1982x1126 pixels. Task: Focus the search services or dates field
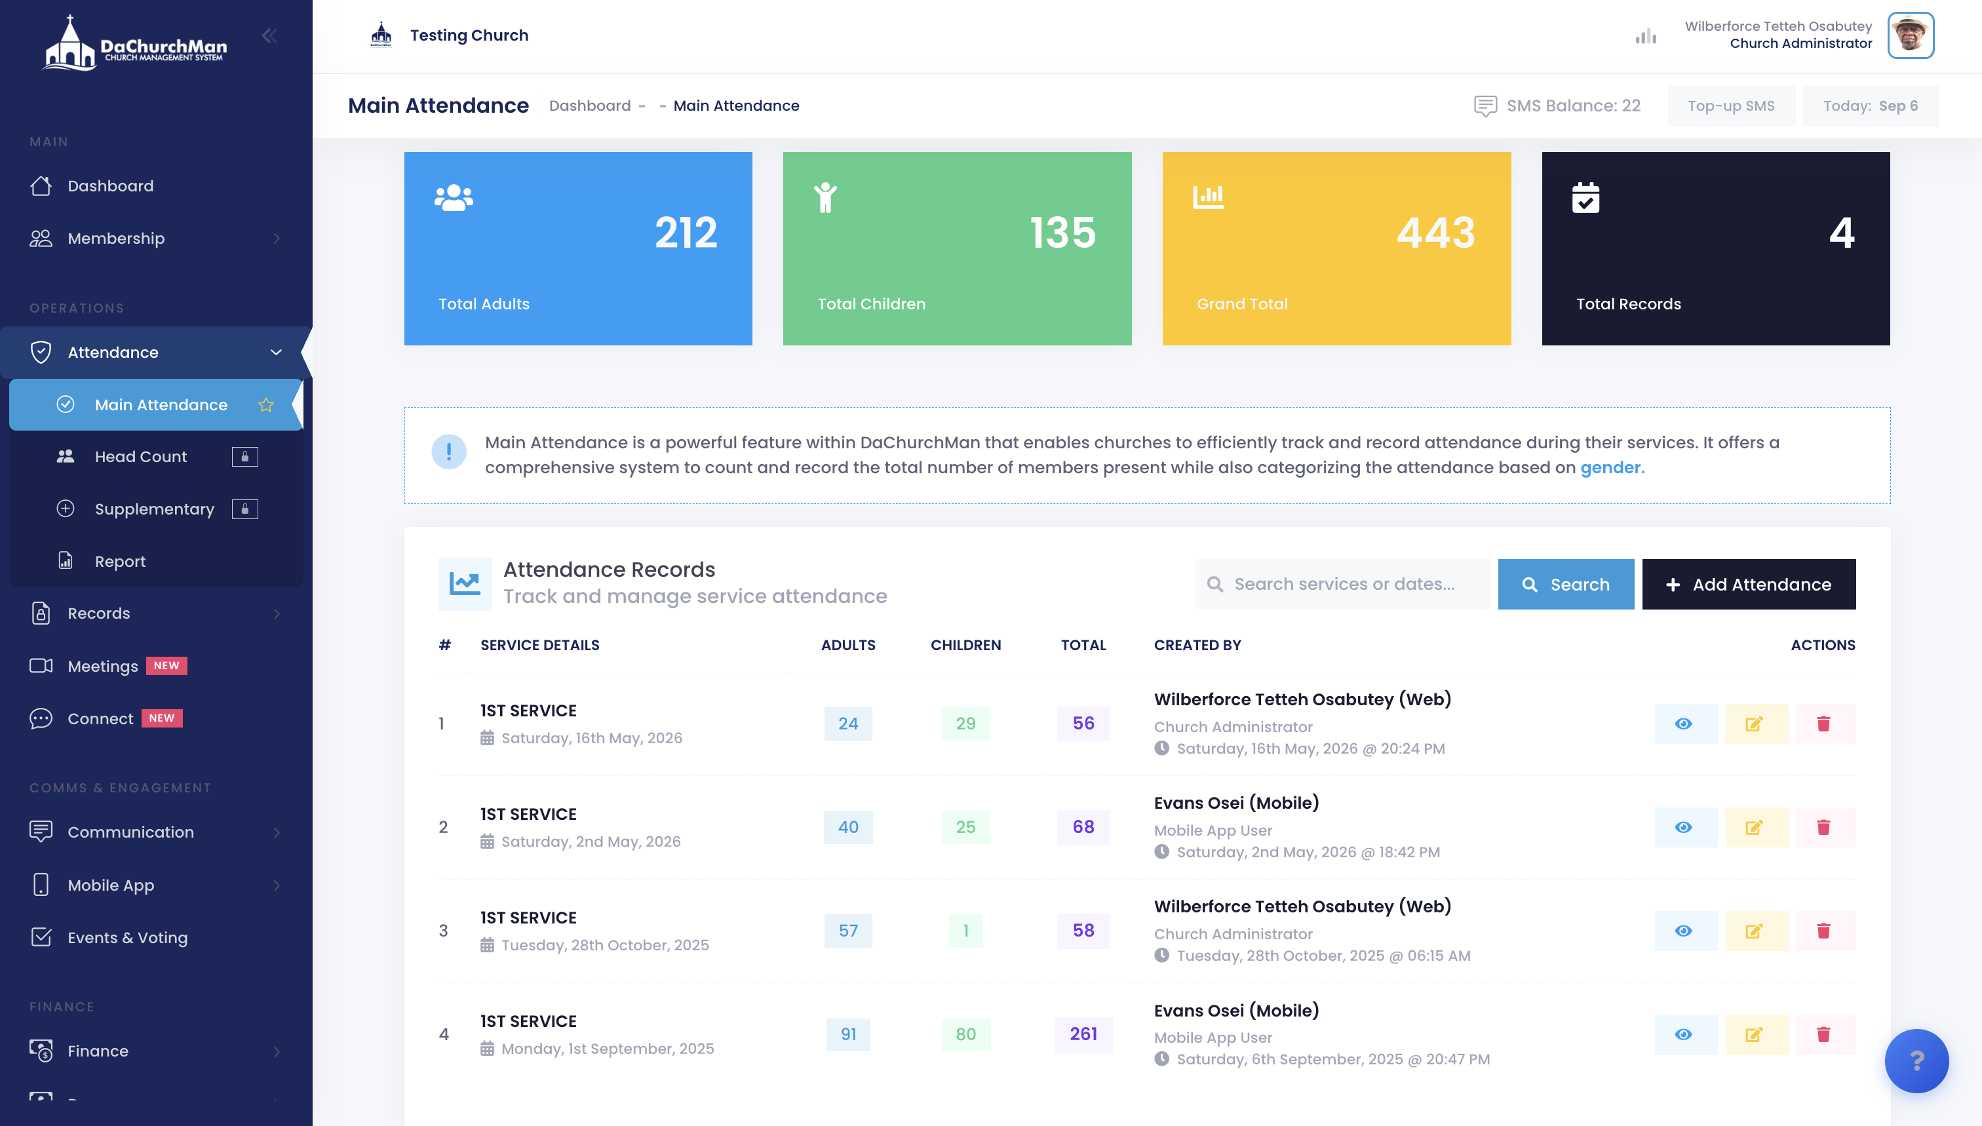tap(1342, 585)
